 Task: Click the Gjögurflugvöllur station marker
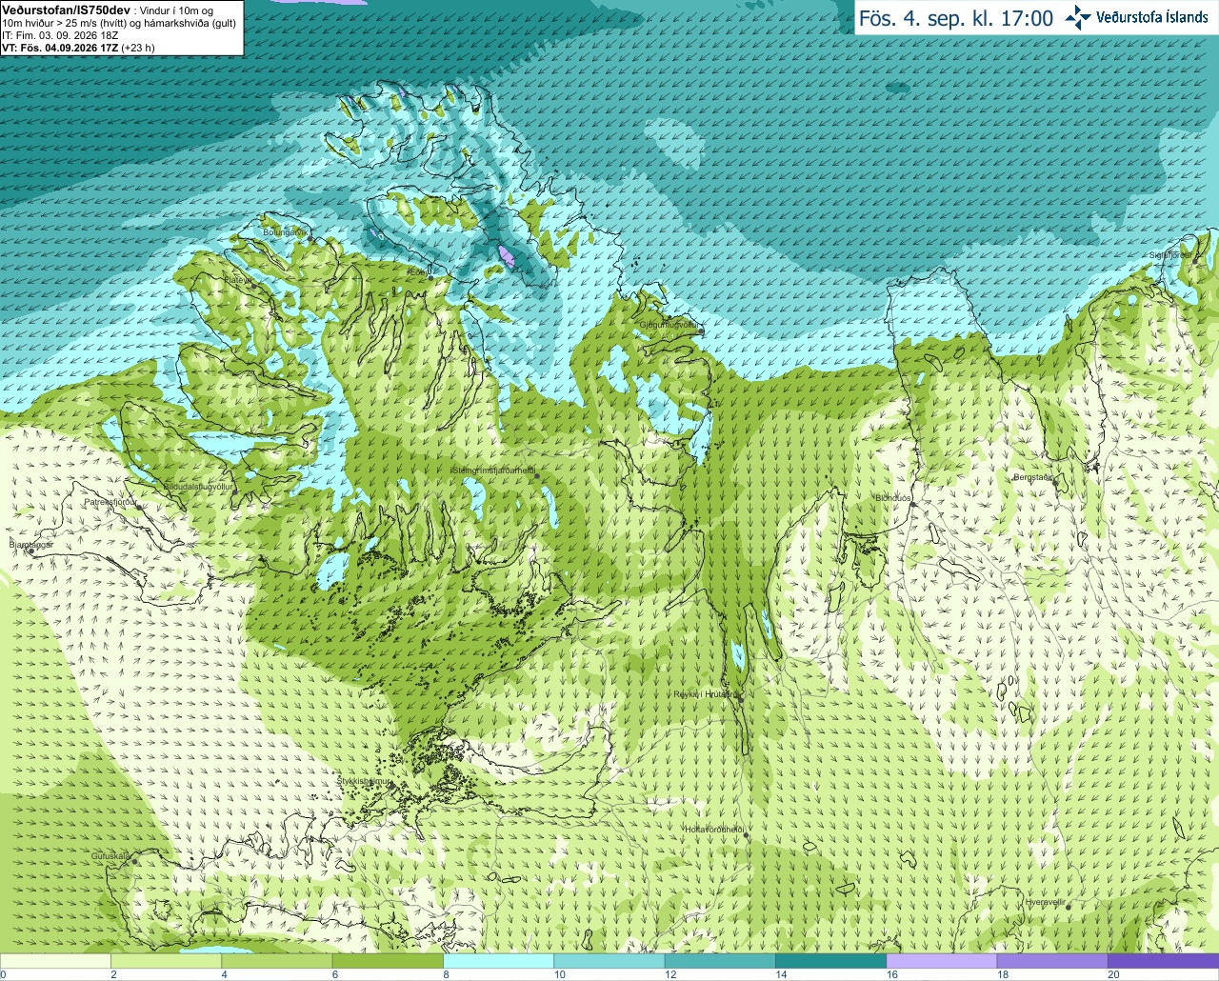point(700,330)
